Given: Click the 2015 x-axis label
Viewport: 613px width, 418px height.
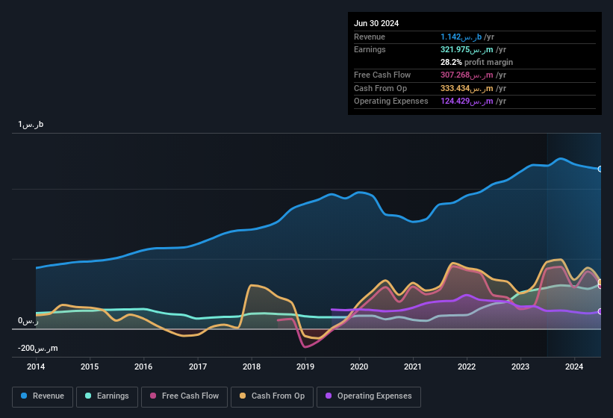Looking at the screenshot, I should pyautogui.click(x=90, y=366).
